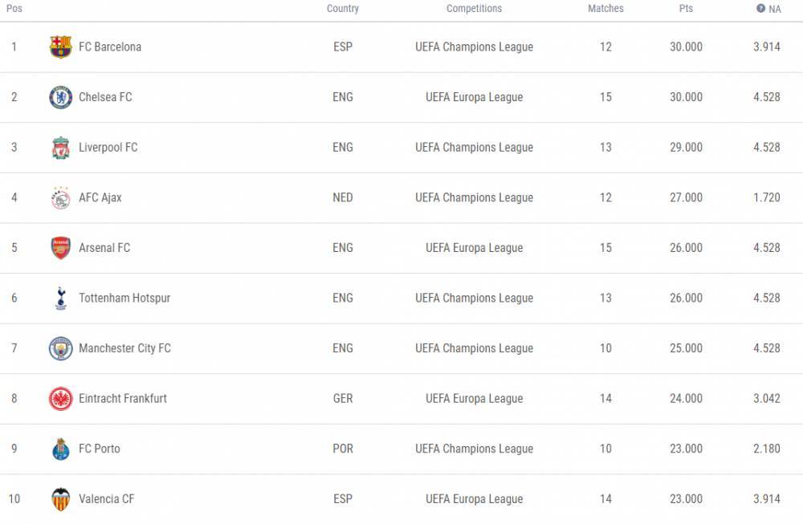This screenshot has height=524, width=803.
Task: Open the Tottenham Hotspur team name
Action: tap(124, 298)
